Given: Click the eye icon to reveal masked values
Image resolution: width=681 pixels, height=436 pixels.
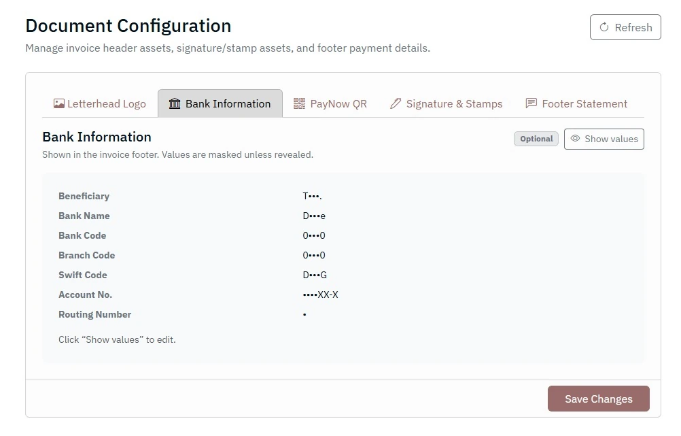Looking at the screenshot, I should tap(575, 139).
